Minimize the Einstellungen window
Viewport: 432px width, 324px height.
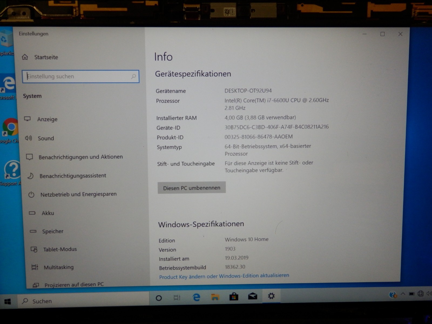coord(364,34)
